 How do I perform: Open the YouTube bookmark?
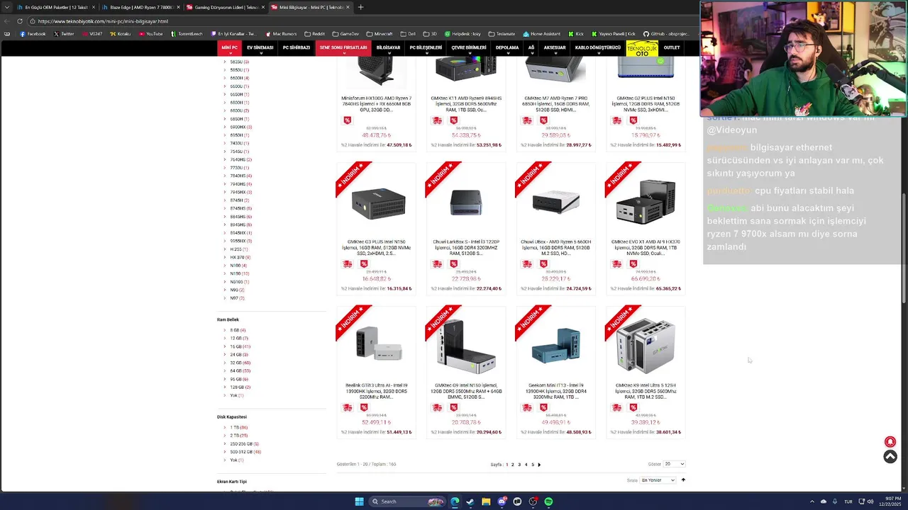point(150,34)
